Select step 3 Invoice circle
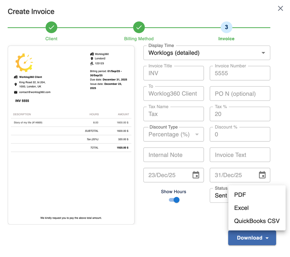The image size is (290, 257). tap(226, 27)
